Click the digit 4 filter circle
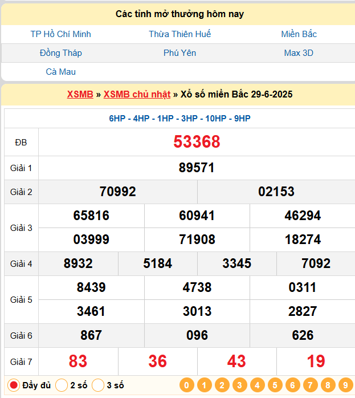355x398 pixels. click(x=258, y=385)
